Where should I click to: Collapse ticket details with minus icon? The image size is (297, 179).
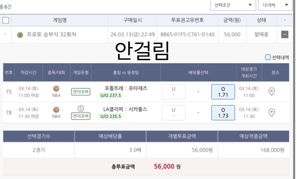tap(284, 35)
